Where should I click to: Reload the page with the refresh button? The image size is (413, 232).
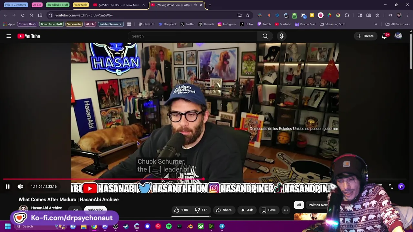pyautogui.click(x=23, y=15)
